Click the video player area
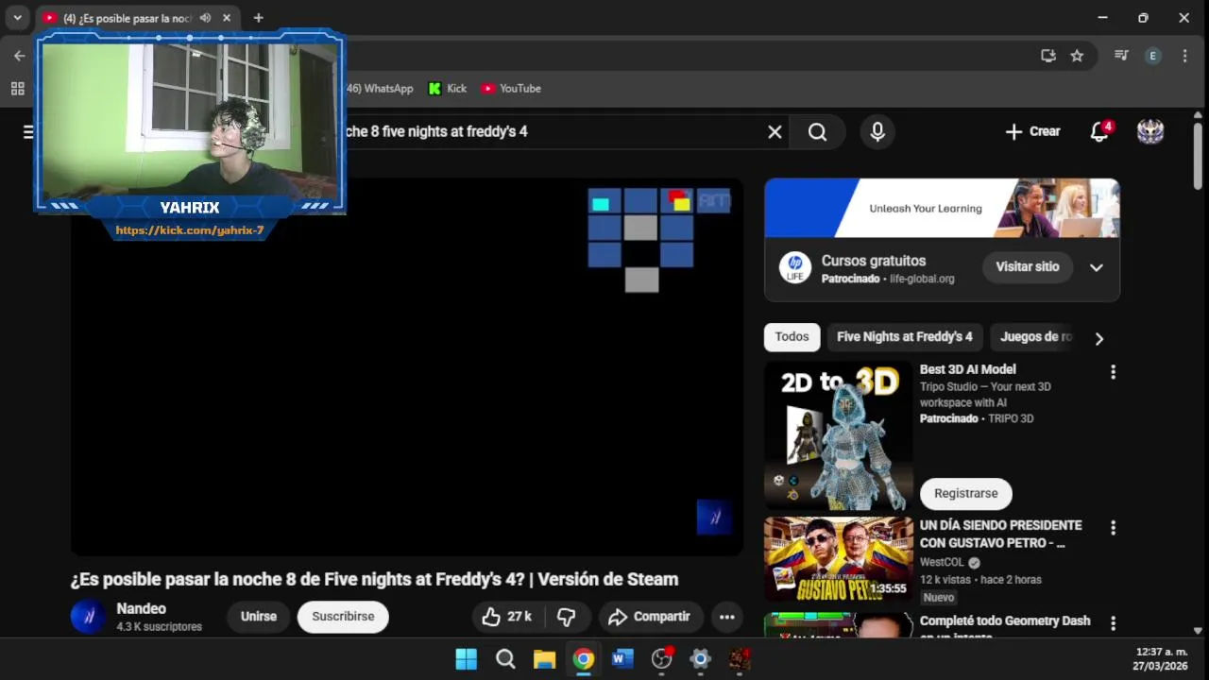The width and height of the screenshot is (1209, 680). (407, 367)
